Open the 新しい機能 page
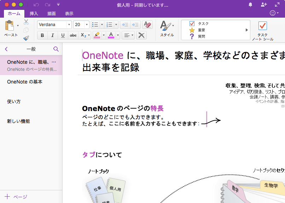 [x=31, y=121]
